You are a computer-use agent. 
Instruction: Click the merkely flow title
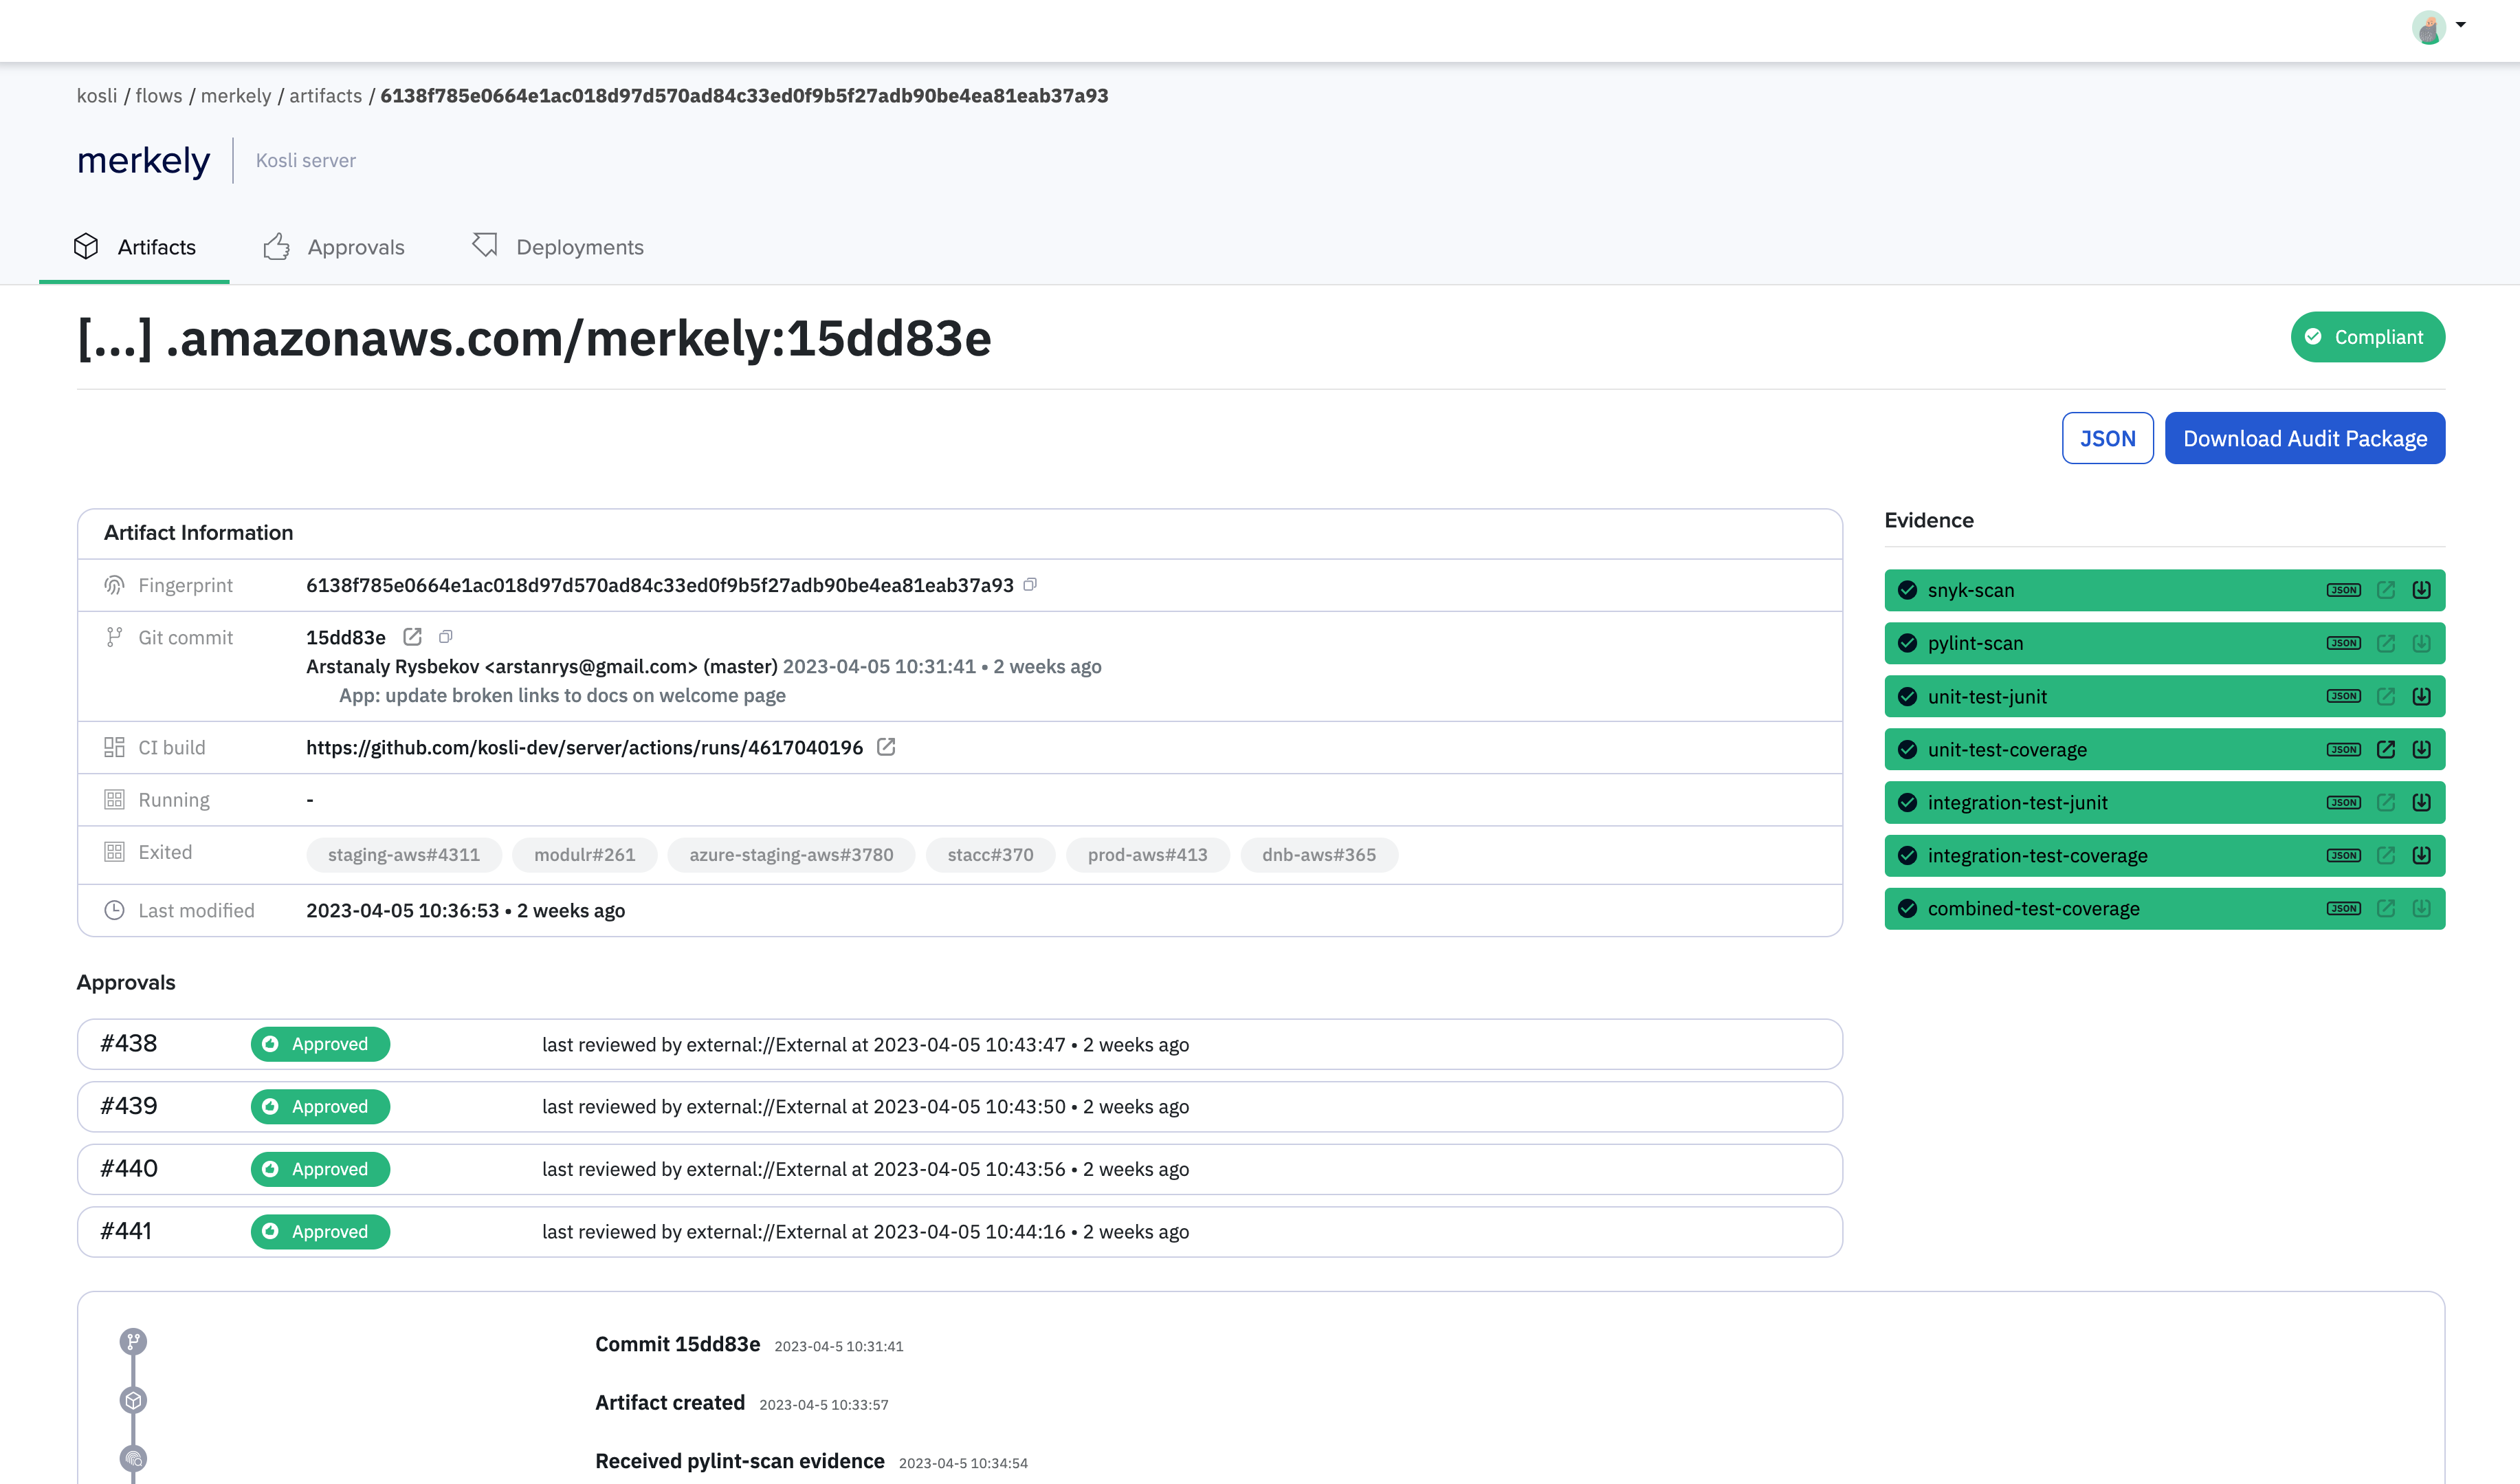pyautogui.click(x=144, y=160)
